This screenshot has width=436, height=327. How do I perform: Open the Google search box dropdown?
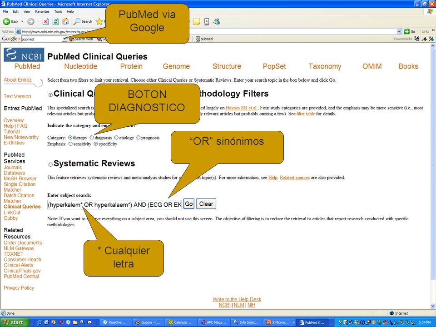[64, 39]
